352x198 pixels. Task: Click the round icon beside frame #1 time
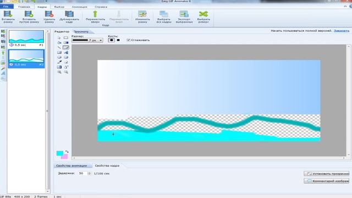[x=12, y=45]
